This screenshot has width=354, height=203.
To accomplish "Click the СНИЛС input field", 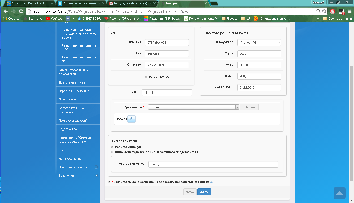I will pyautogui.click(x=167, y=93).
